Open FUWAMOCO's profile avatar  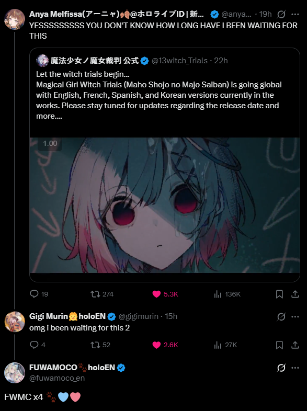tap(15, 372)
